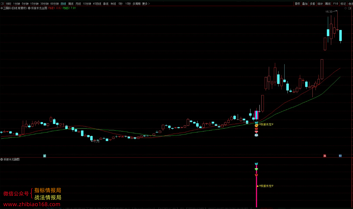Open the 多周期 multi-period view
This screenshot has height=209, width=353.
click(x=136, y=4)
